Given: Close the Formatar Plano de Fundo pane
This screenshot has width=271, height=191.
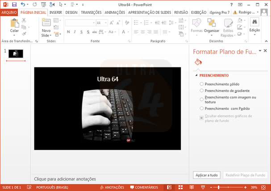Looking at the screenshot, I should (265, 50).
